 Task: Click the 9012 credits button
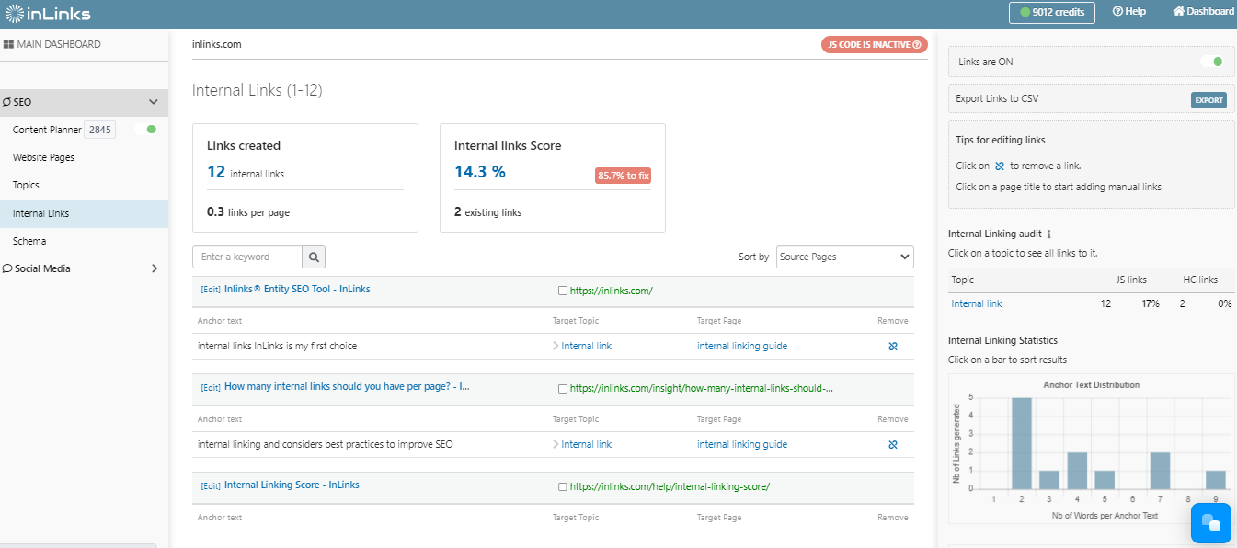tap(1052, 12)
